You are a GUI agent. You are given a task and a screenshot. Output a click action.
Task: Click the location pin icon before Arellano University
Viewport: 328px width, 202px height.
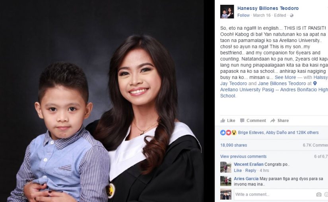pyautogui.click(x=315, y=84)
